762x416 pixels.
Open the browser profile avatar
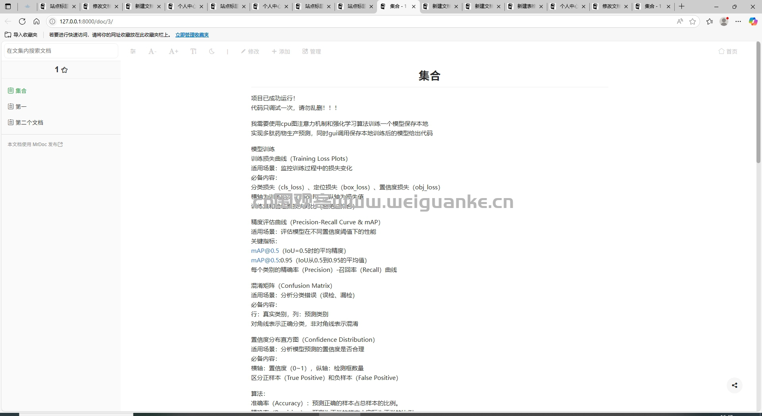[x=724, y=21]
